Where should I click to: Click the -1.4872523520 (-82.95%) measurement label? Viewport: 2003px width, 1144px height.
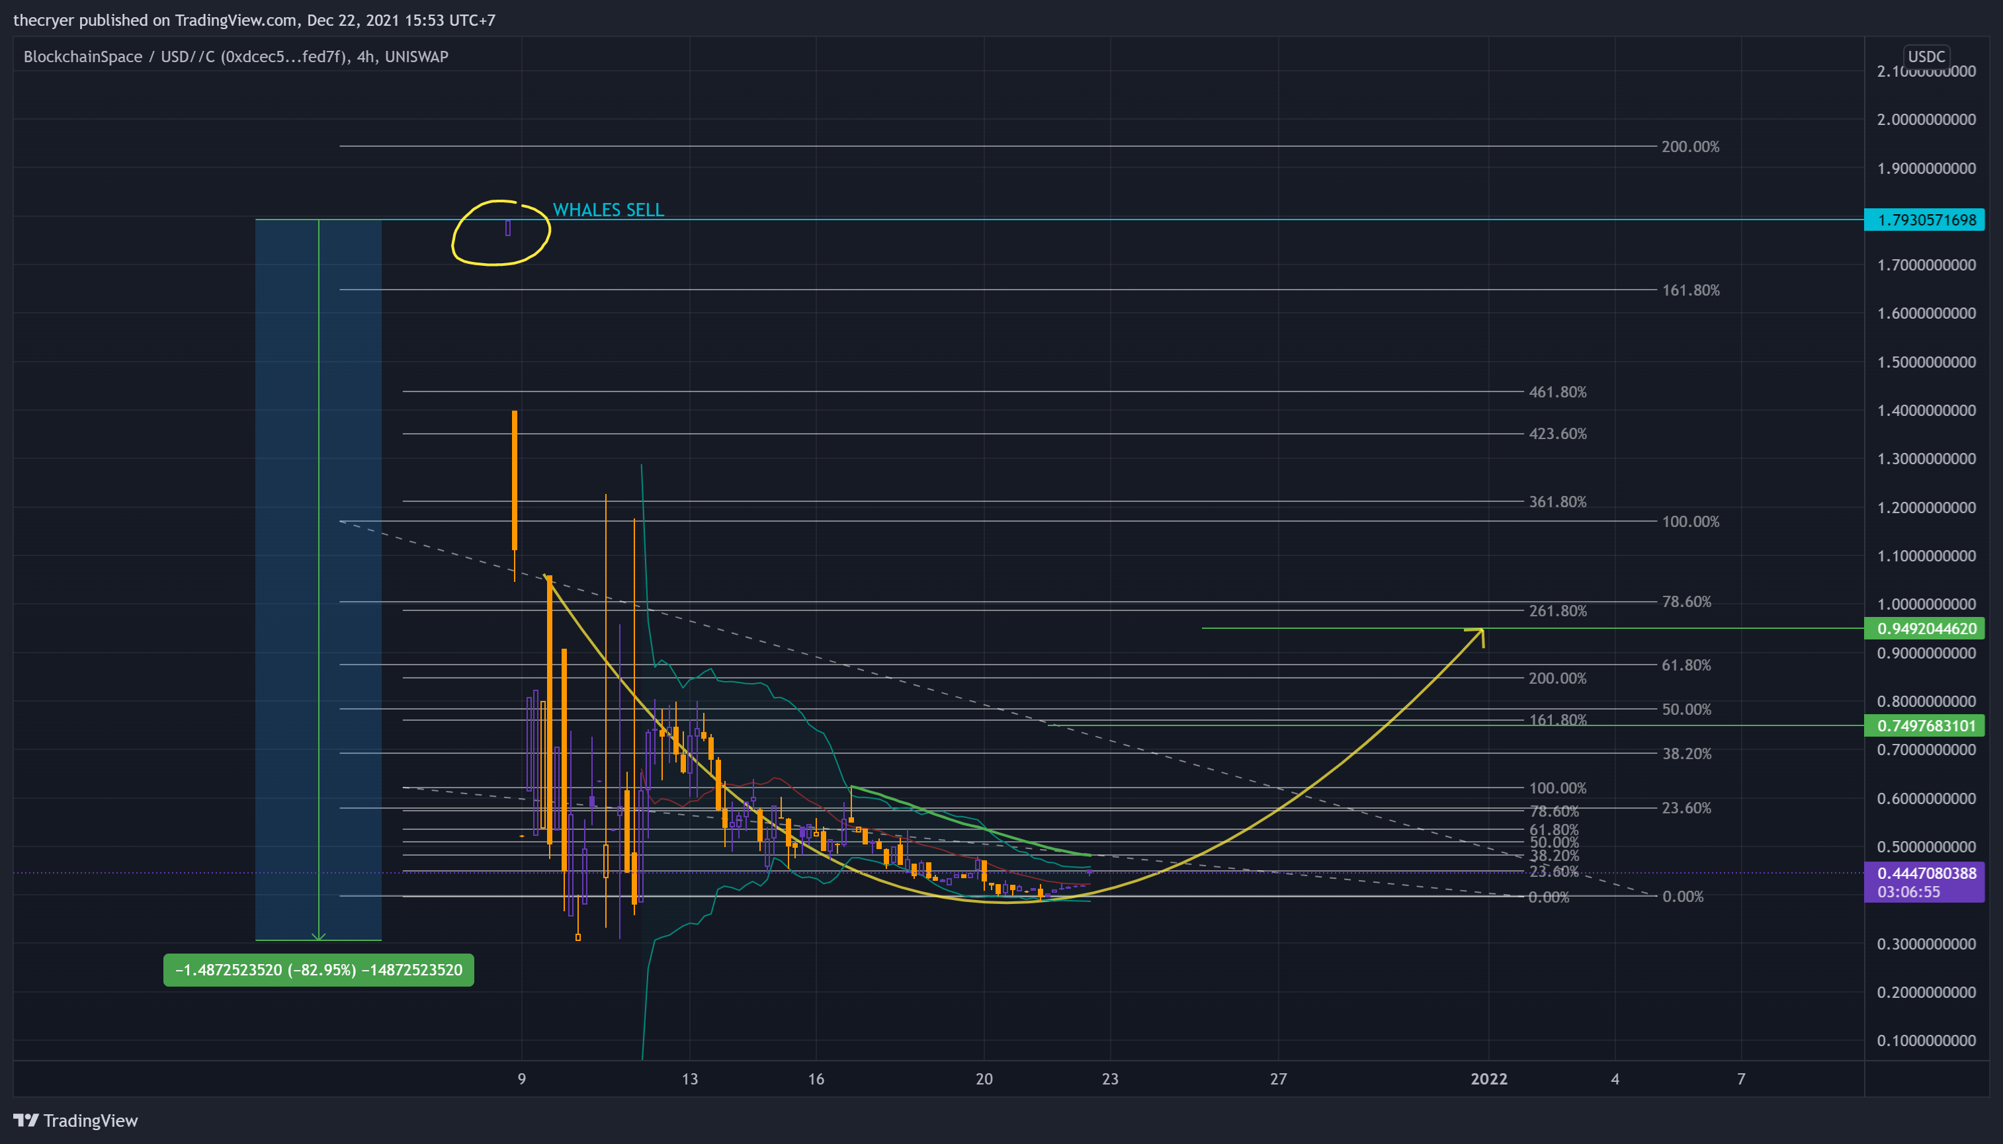318,970
